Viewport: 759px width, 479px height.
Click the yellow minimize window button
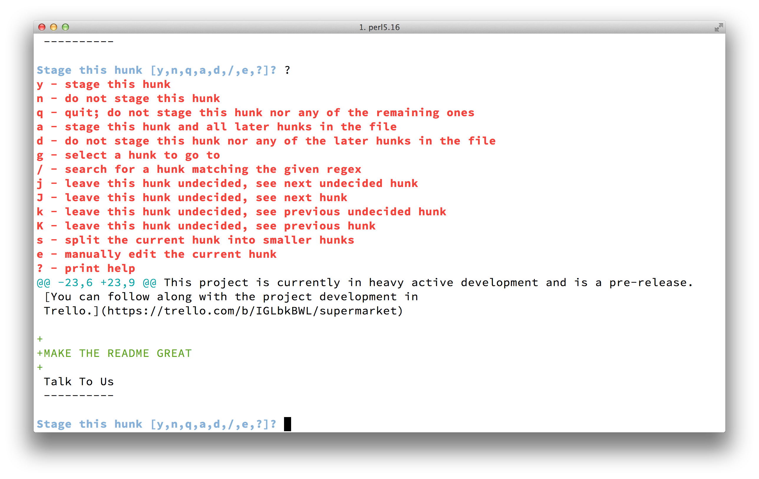[x=54, y=27]
